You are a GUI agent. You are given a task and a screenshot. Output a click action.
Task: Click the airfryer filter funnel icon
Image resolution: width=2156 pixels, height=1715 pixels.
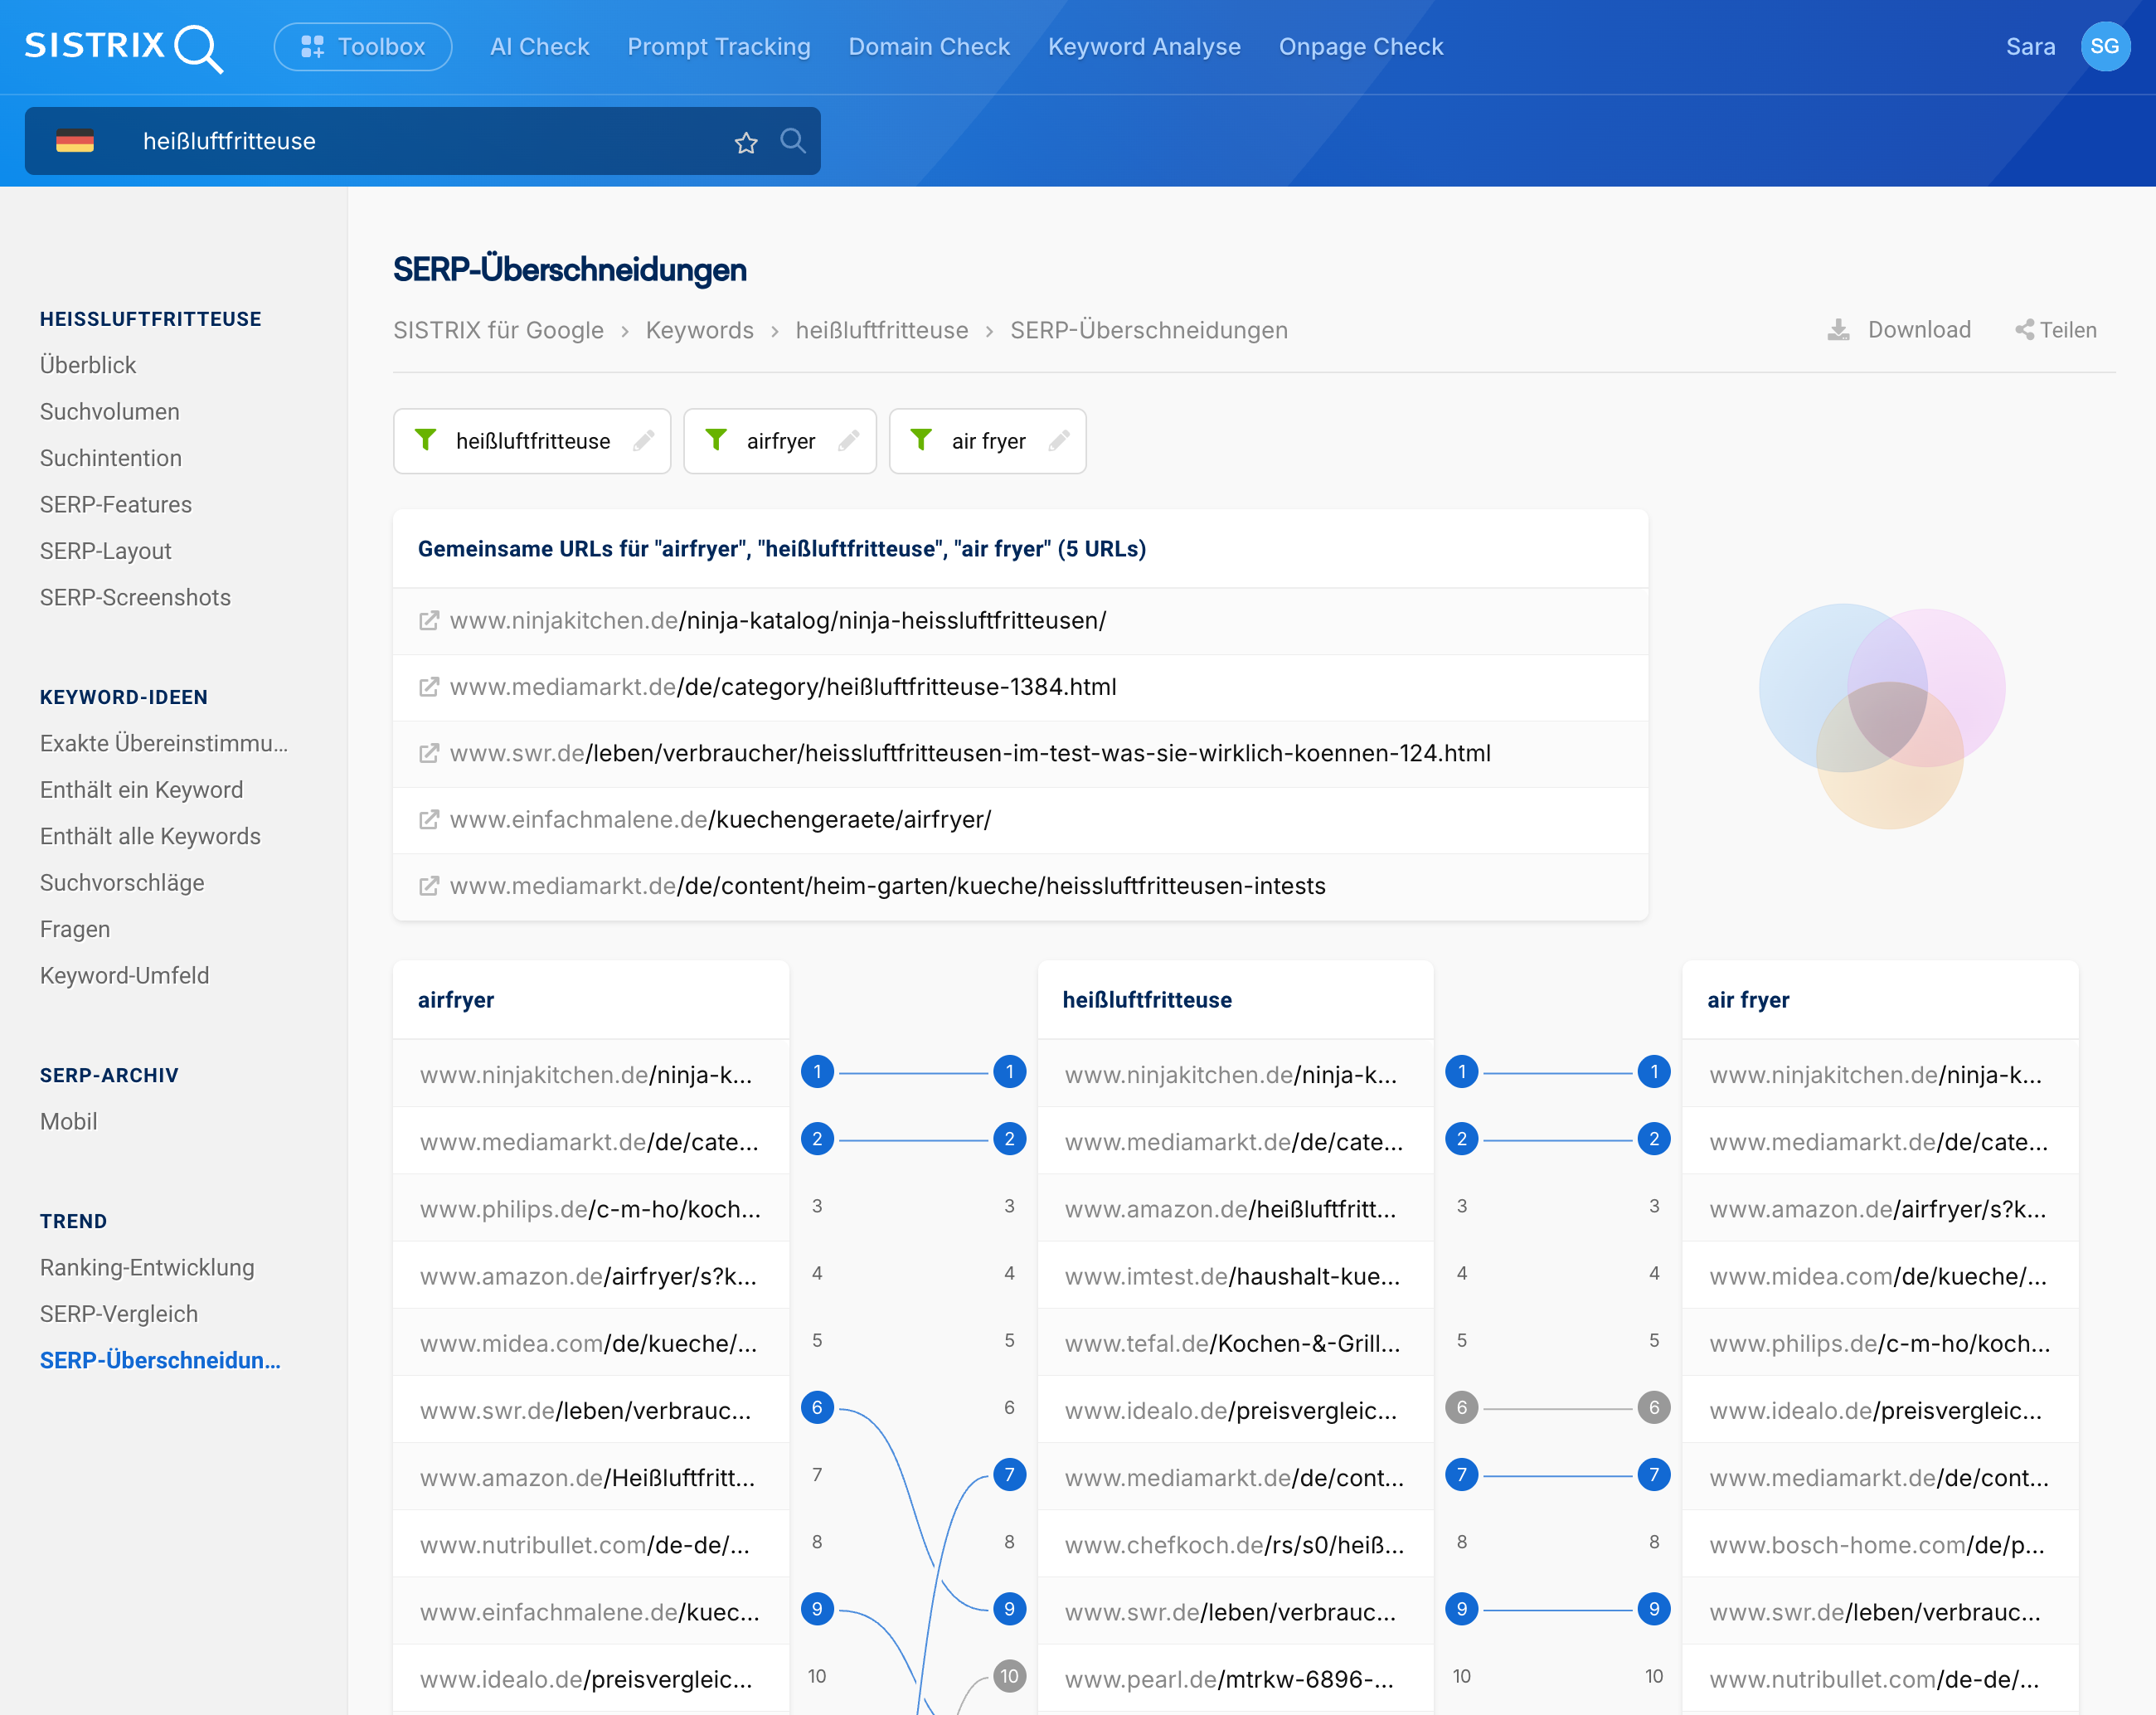716,440
